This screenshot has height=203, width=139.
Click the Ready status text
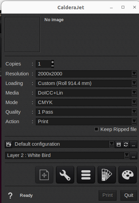tap(26, 195)
